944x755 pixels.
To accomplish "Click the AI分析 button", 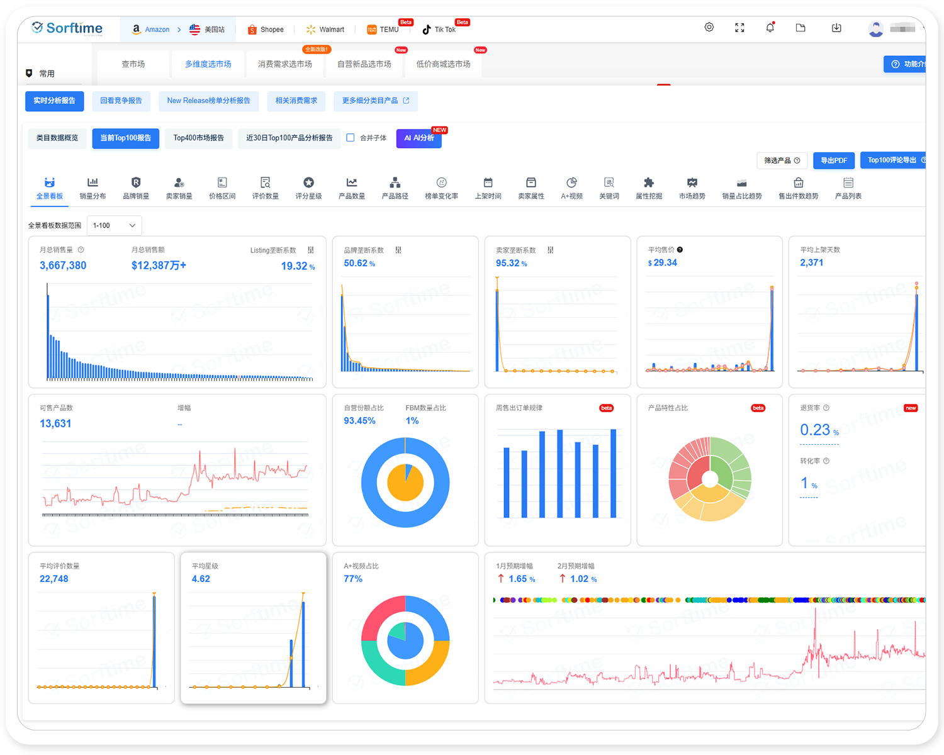I will pyautogui.click(x=419, y=138).
